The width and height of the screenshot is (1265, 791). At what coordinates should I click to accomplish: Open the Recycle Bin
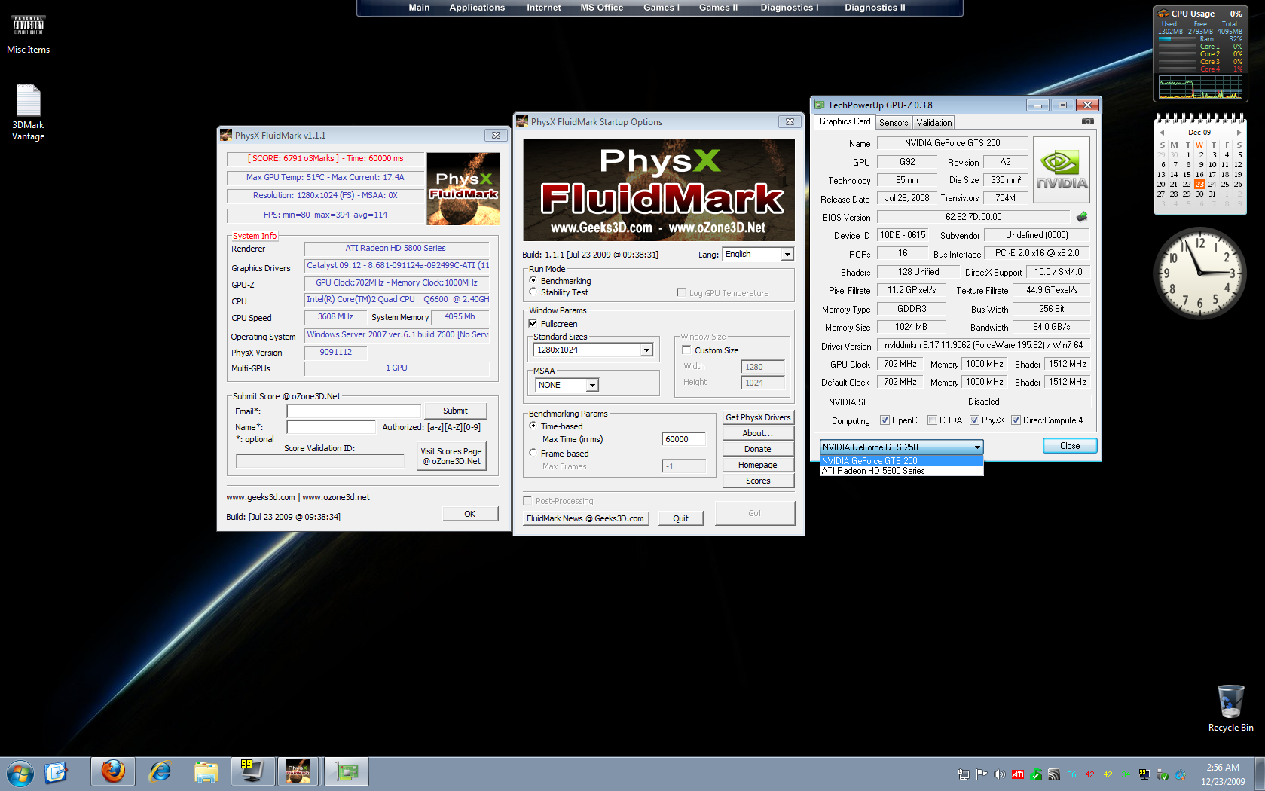tap(1230, 708)
